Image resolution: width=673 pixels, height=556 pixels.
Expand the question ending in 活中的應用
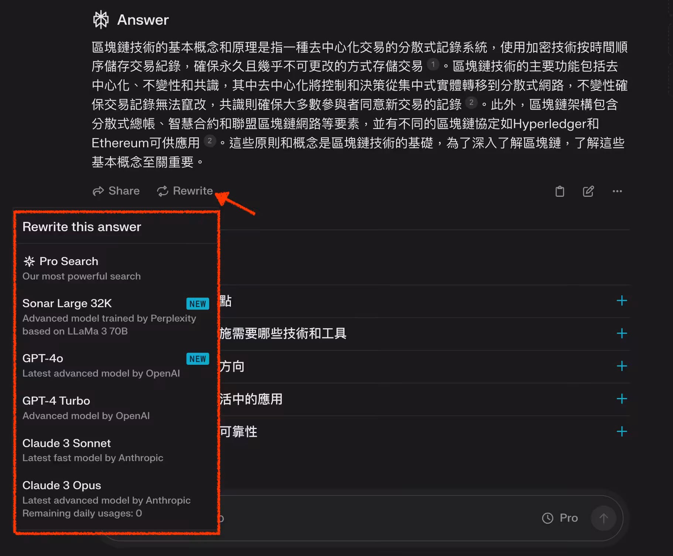click(x=622, y=399)
